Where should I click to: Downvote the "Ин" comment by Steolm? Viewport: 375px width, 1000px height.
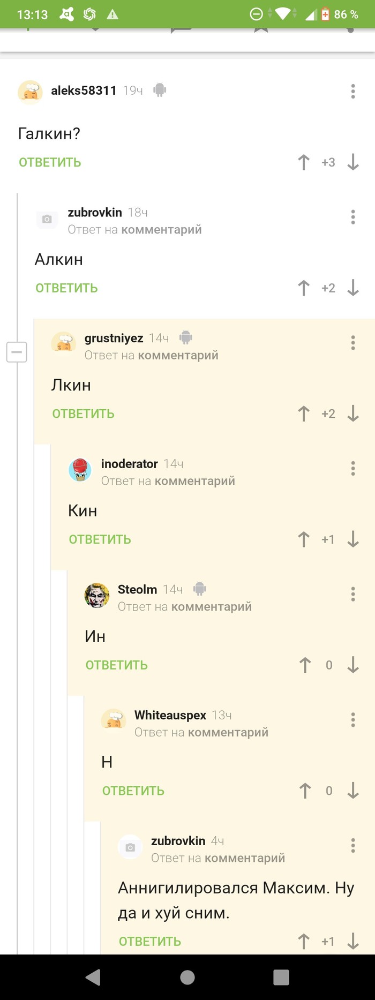353,665
